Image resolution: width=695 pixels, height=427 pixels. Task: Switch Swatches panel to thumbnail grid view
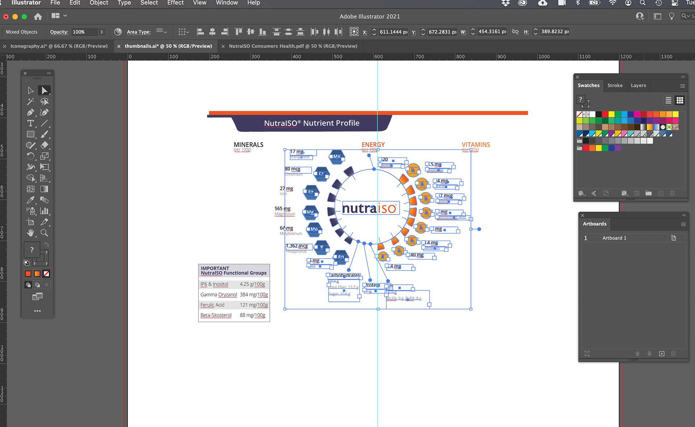(x=680, y=100)
